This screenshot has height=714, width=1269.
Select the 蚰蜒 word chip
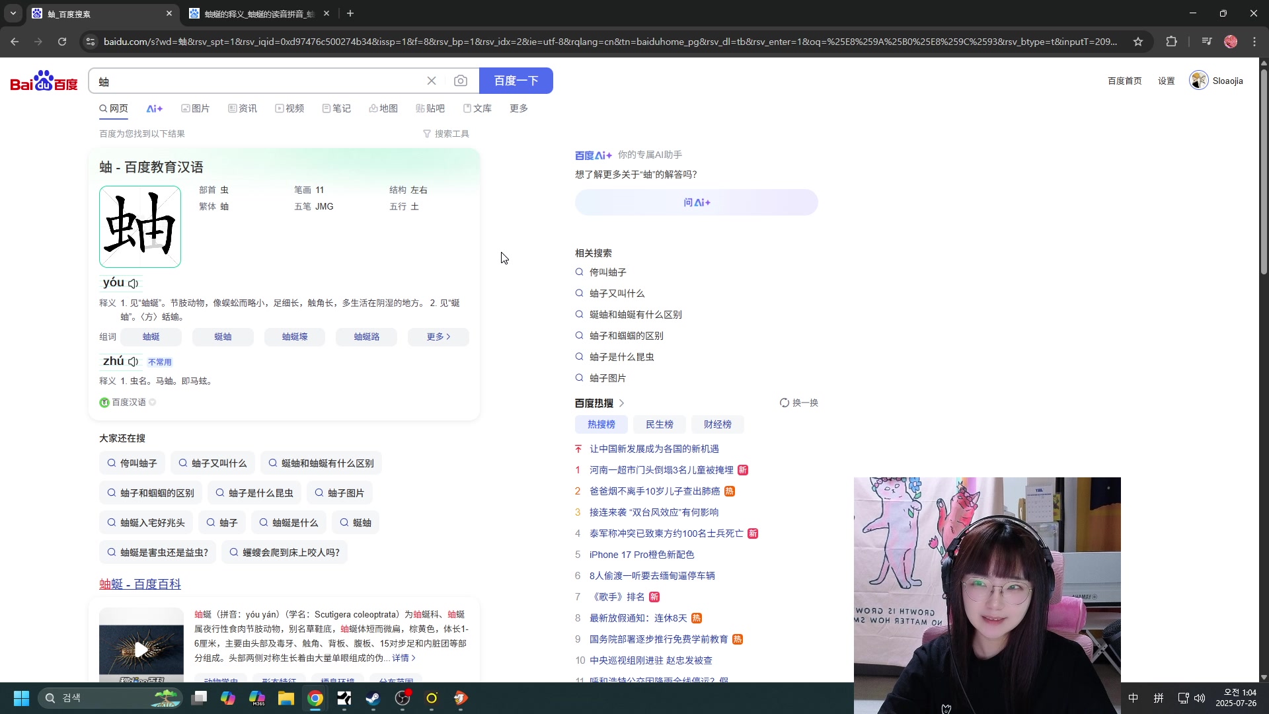151,337
